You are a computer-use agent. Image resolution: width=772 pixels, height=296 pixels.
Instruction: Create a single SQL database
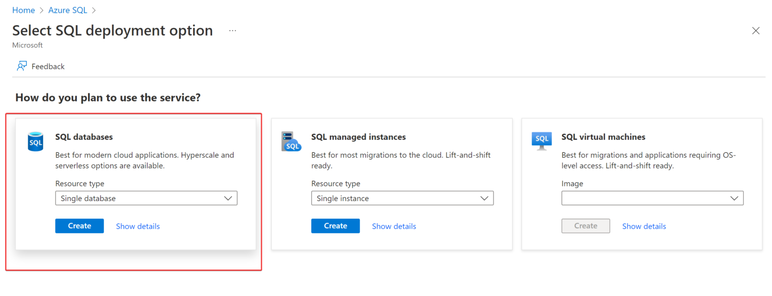point(79,226)
